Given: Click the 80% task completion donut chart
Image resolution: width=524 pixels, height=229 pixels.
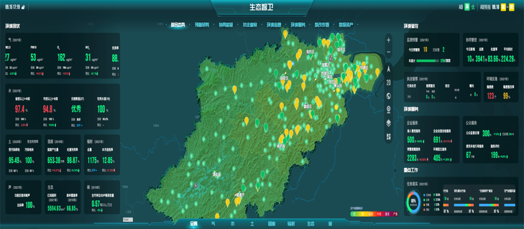Looking at the screenshot, I should pos(414,200).
